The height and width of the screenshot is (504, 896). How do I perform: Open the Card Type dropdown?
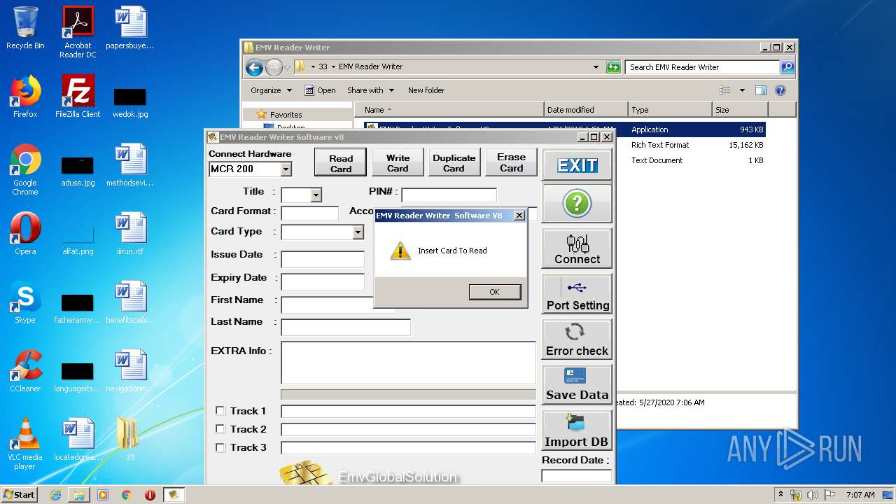click(358, 232)
